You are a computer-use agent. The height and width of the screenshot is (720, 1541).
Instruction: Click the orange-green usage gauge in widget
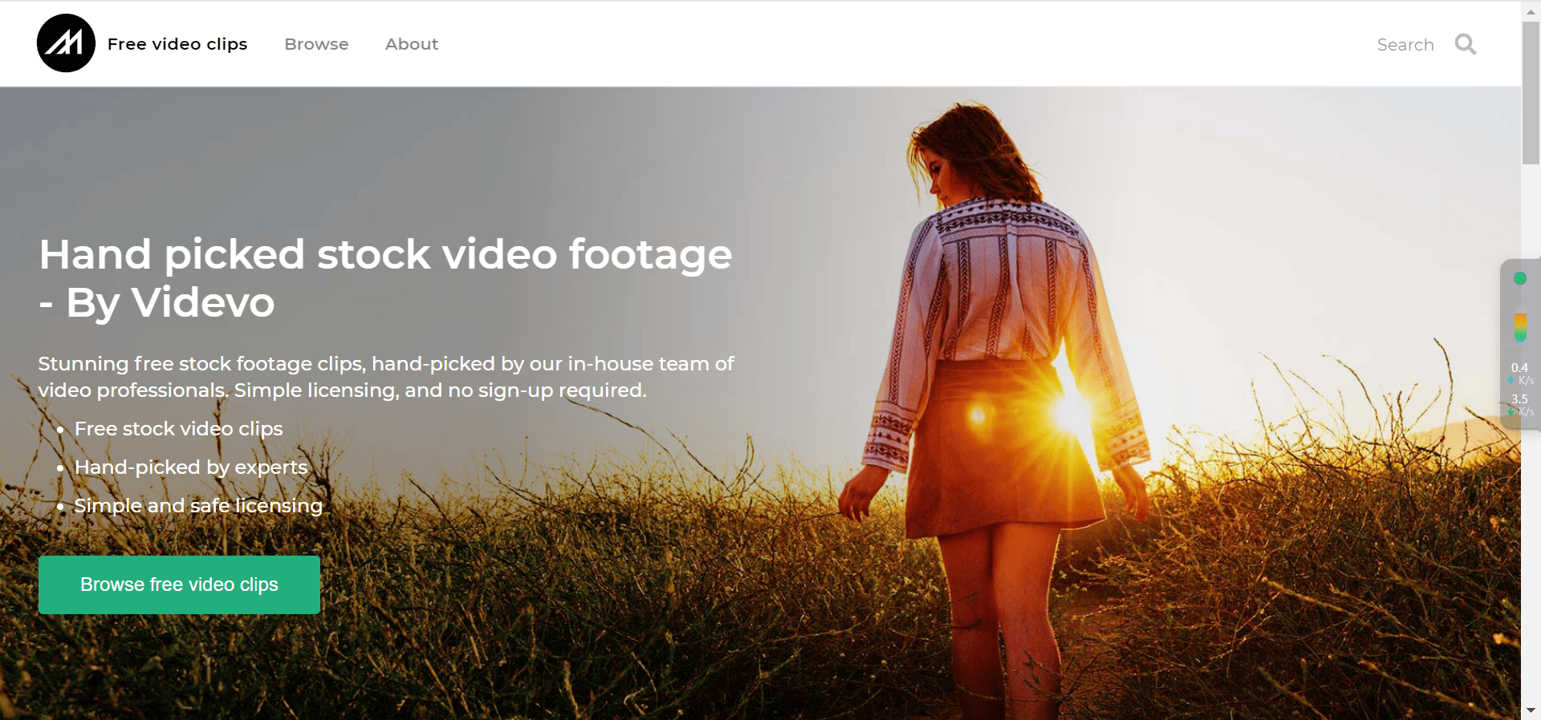[1520, 327]
